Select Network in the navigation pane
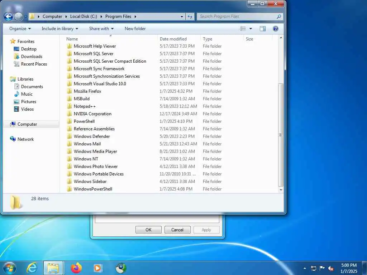Viewport: 367px width, 275px height. (x=25, y=139)
